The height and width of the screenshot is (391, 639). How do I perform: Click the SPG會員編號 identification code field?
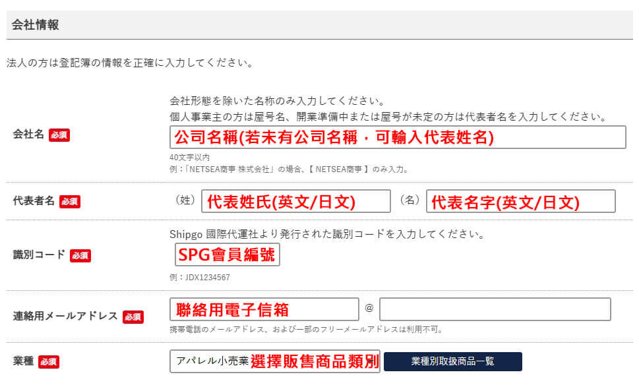click(228, 255)
